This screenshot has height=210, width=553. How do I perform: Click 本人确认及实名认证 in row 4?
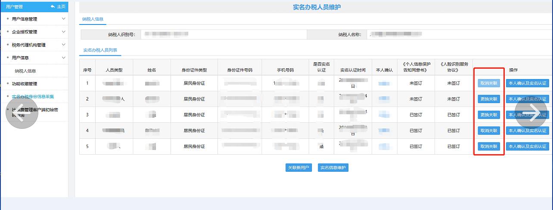[528, 131]
